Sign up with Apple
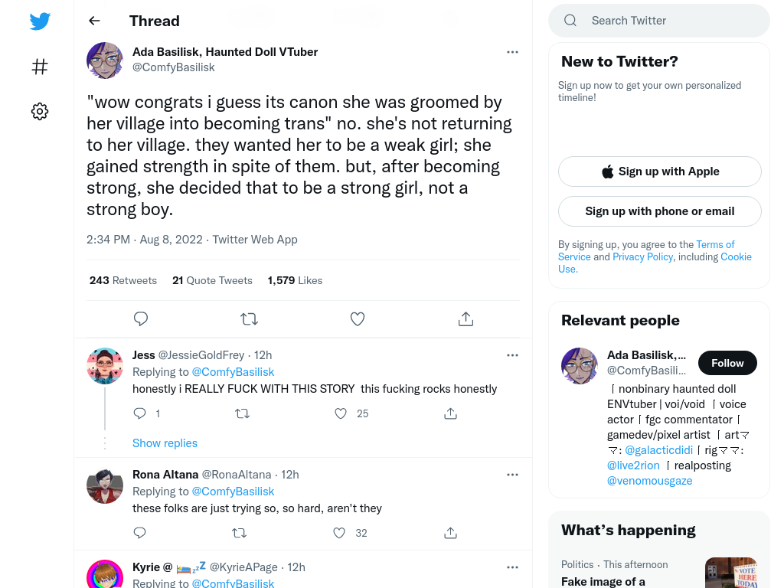784x588 pixels. click(660, 171)
